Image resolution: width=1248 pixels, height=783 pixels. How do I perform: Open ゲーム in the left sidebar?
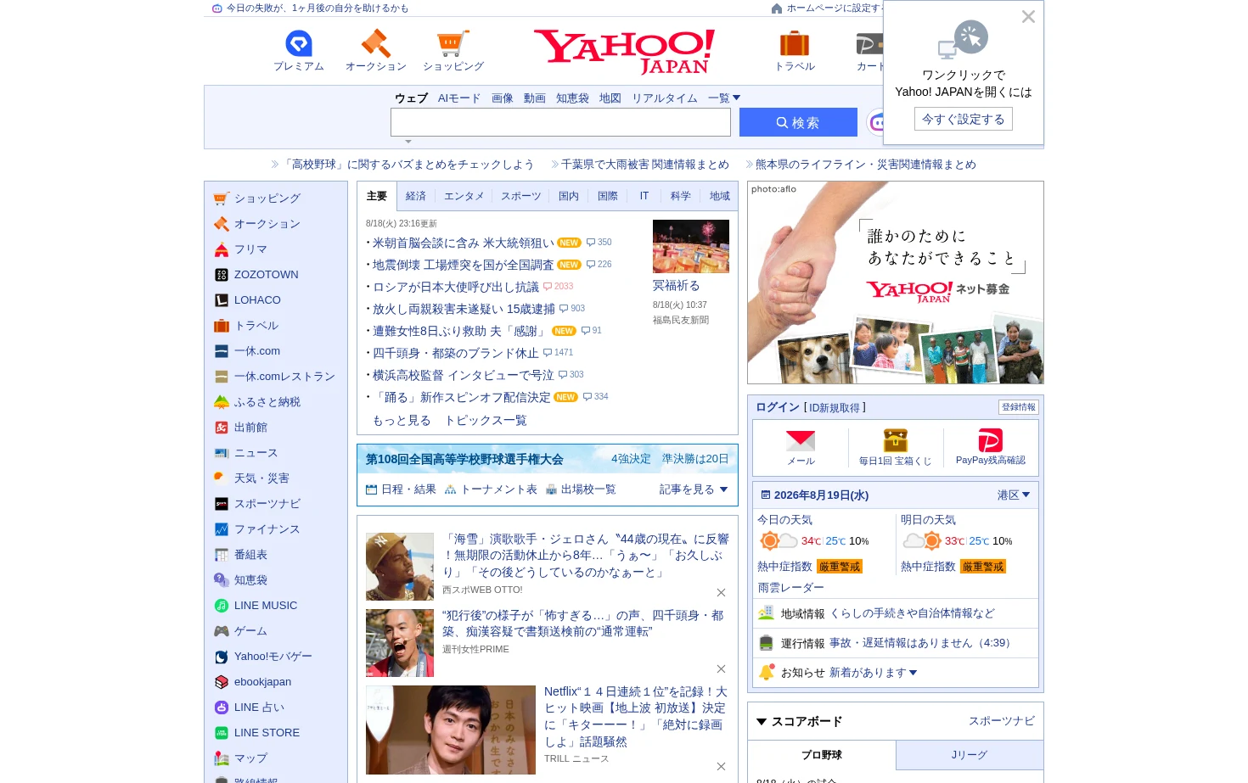tap(241, 631)
